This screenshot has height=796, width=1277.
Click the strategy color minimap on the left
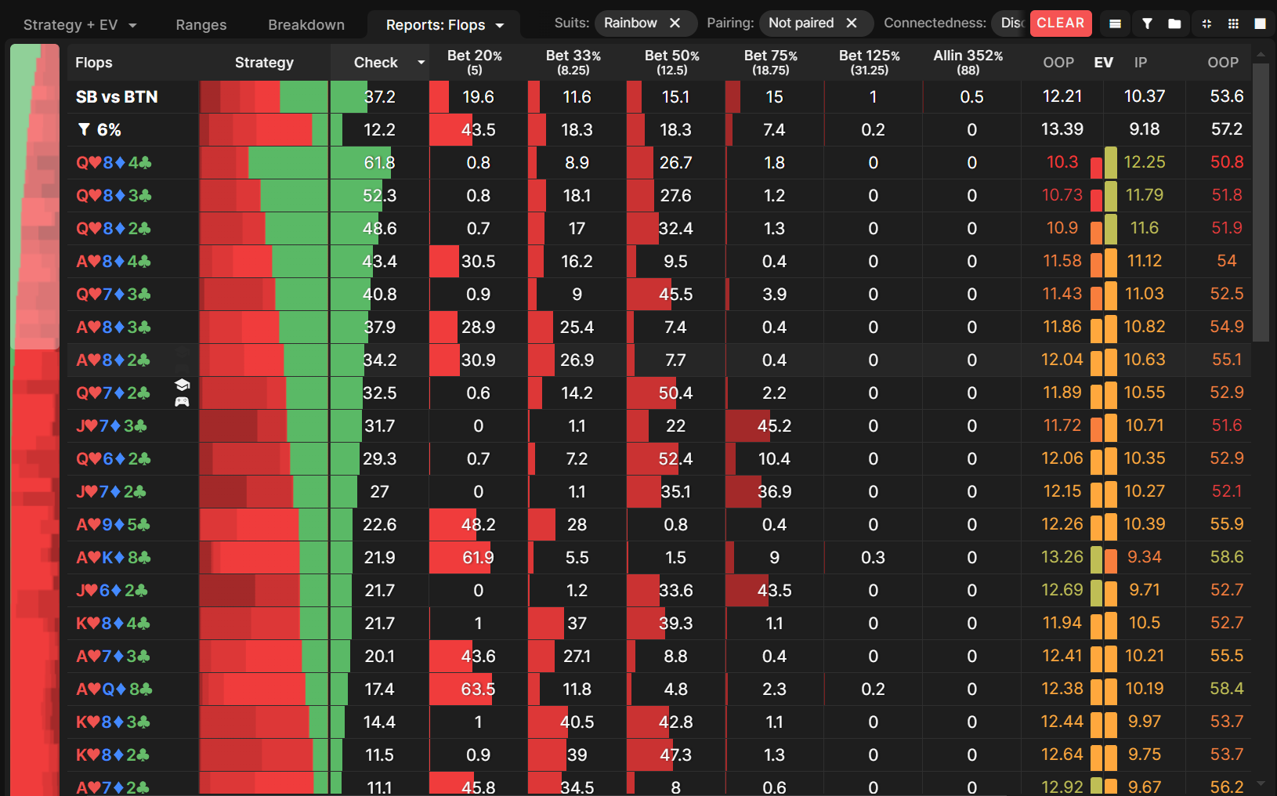pos(34,419)
